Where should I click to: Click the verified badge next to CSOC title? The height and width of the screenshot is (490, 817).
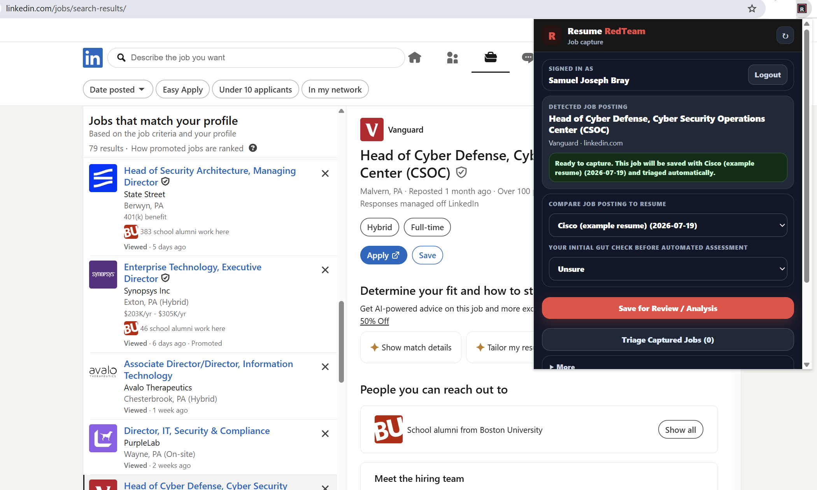[461, 172]
